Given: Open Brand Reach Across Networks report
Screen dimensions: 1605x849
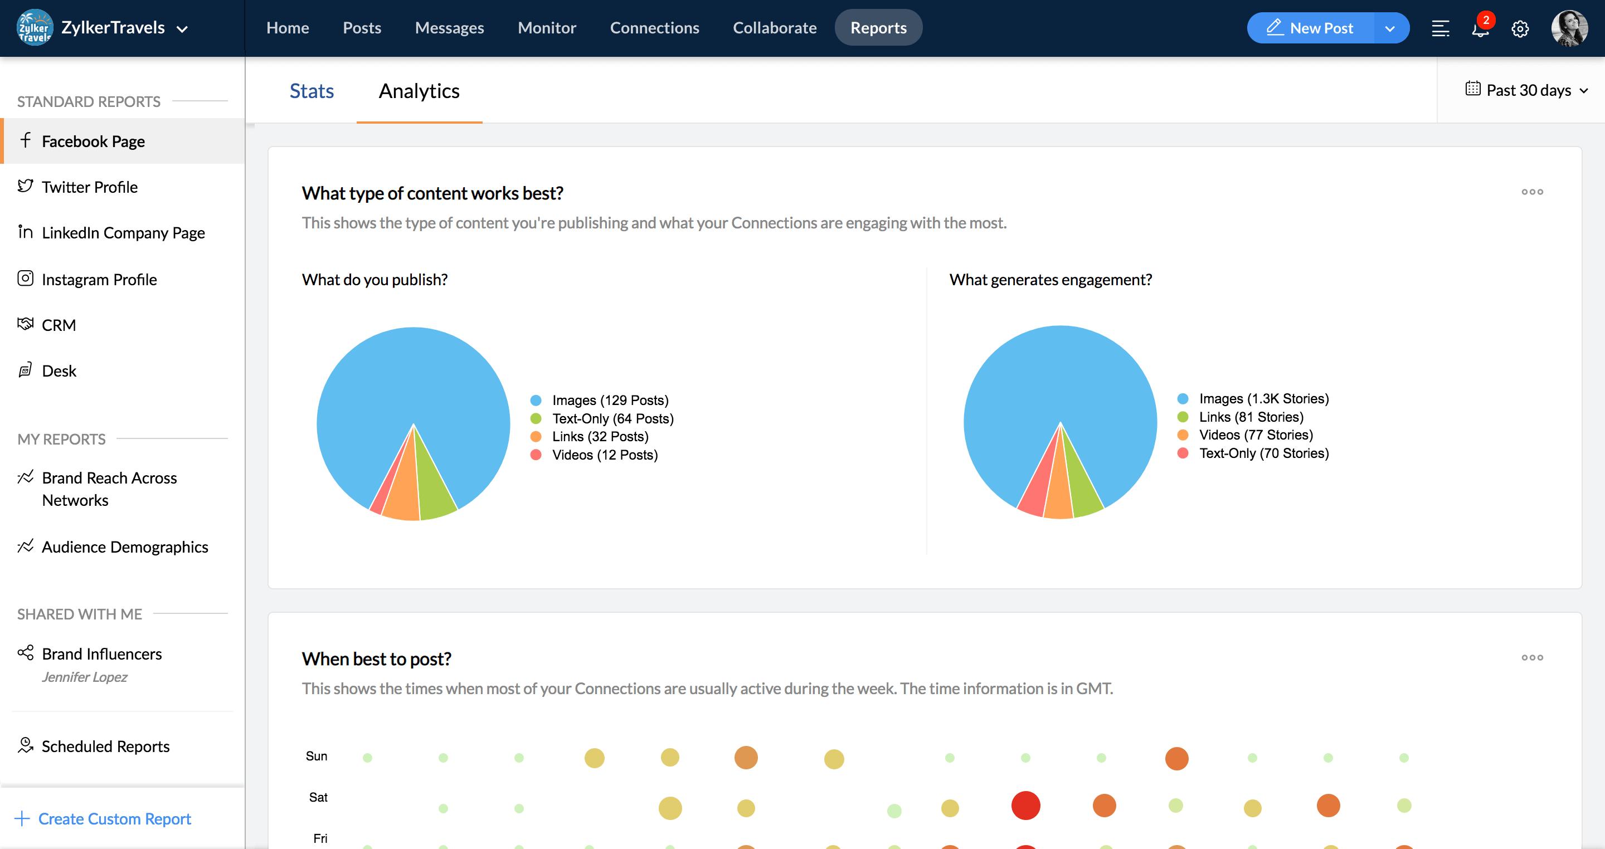Looking at the screenshot, I should click(x=109, y=489).
